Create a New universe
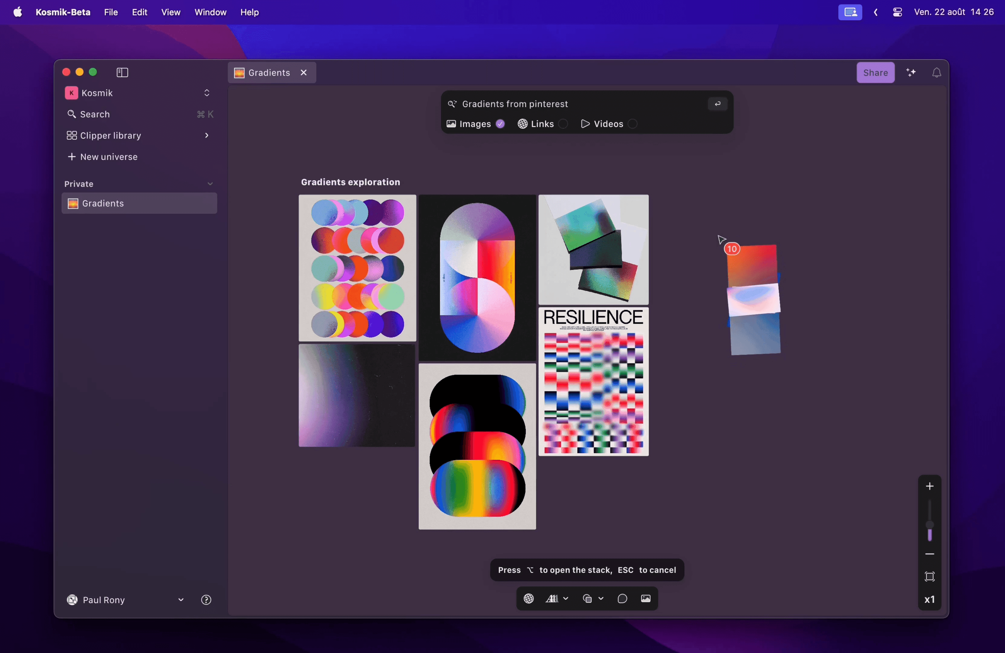Image resolution: width=1005 pixels, height=653 pixels. click(139, 157)
